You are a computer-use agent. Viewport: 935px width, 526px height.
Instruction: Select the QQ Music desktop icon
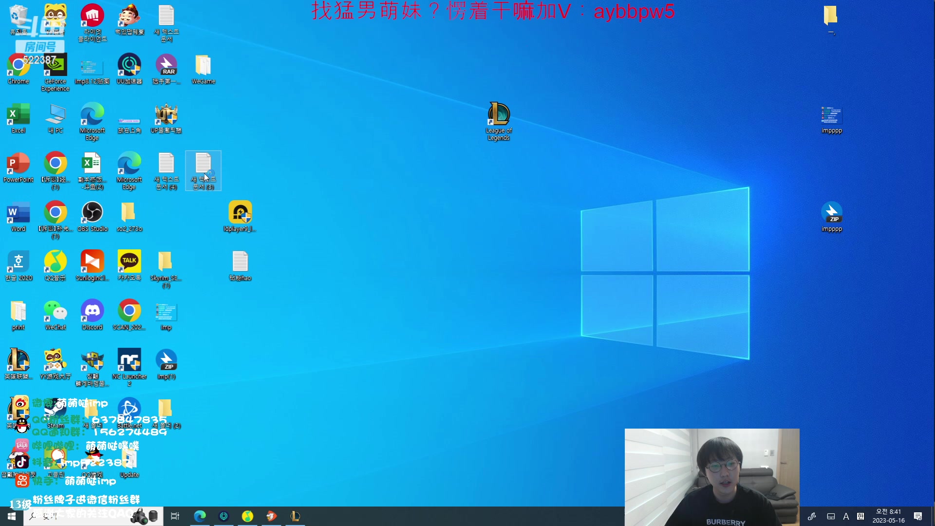point(55,262)
